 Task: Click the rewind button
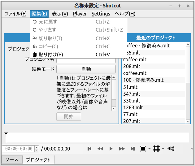pos(100,149)
